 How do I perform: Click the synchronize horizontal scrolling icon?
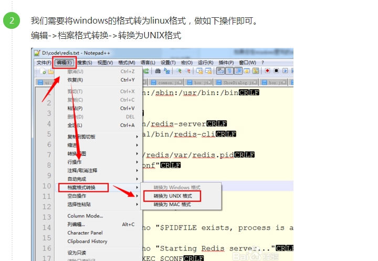208,71
